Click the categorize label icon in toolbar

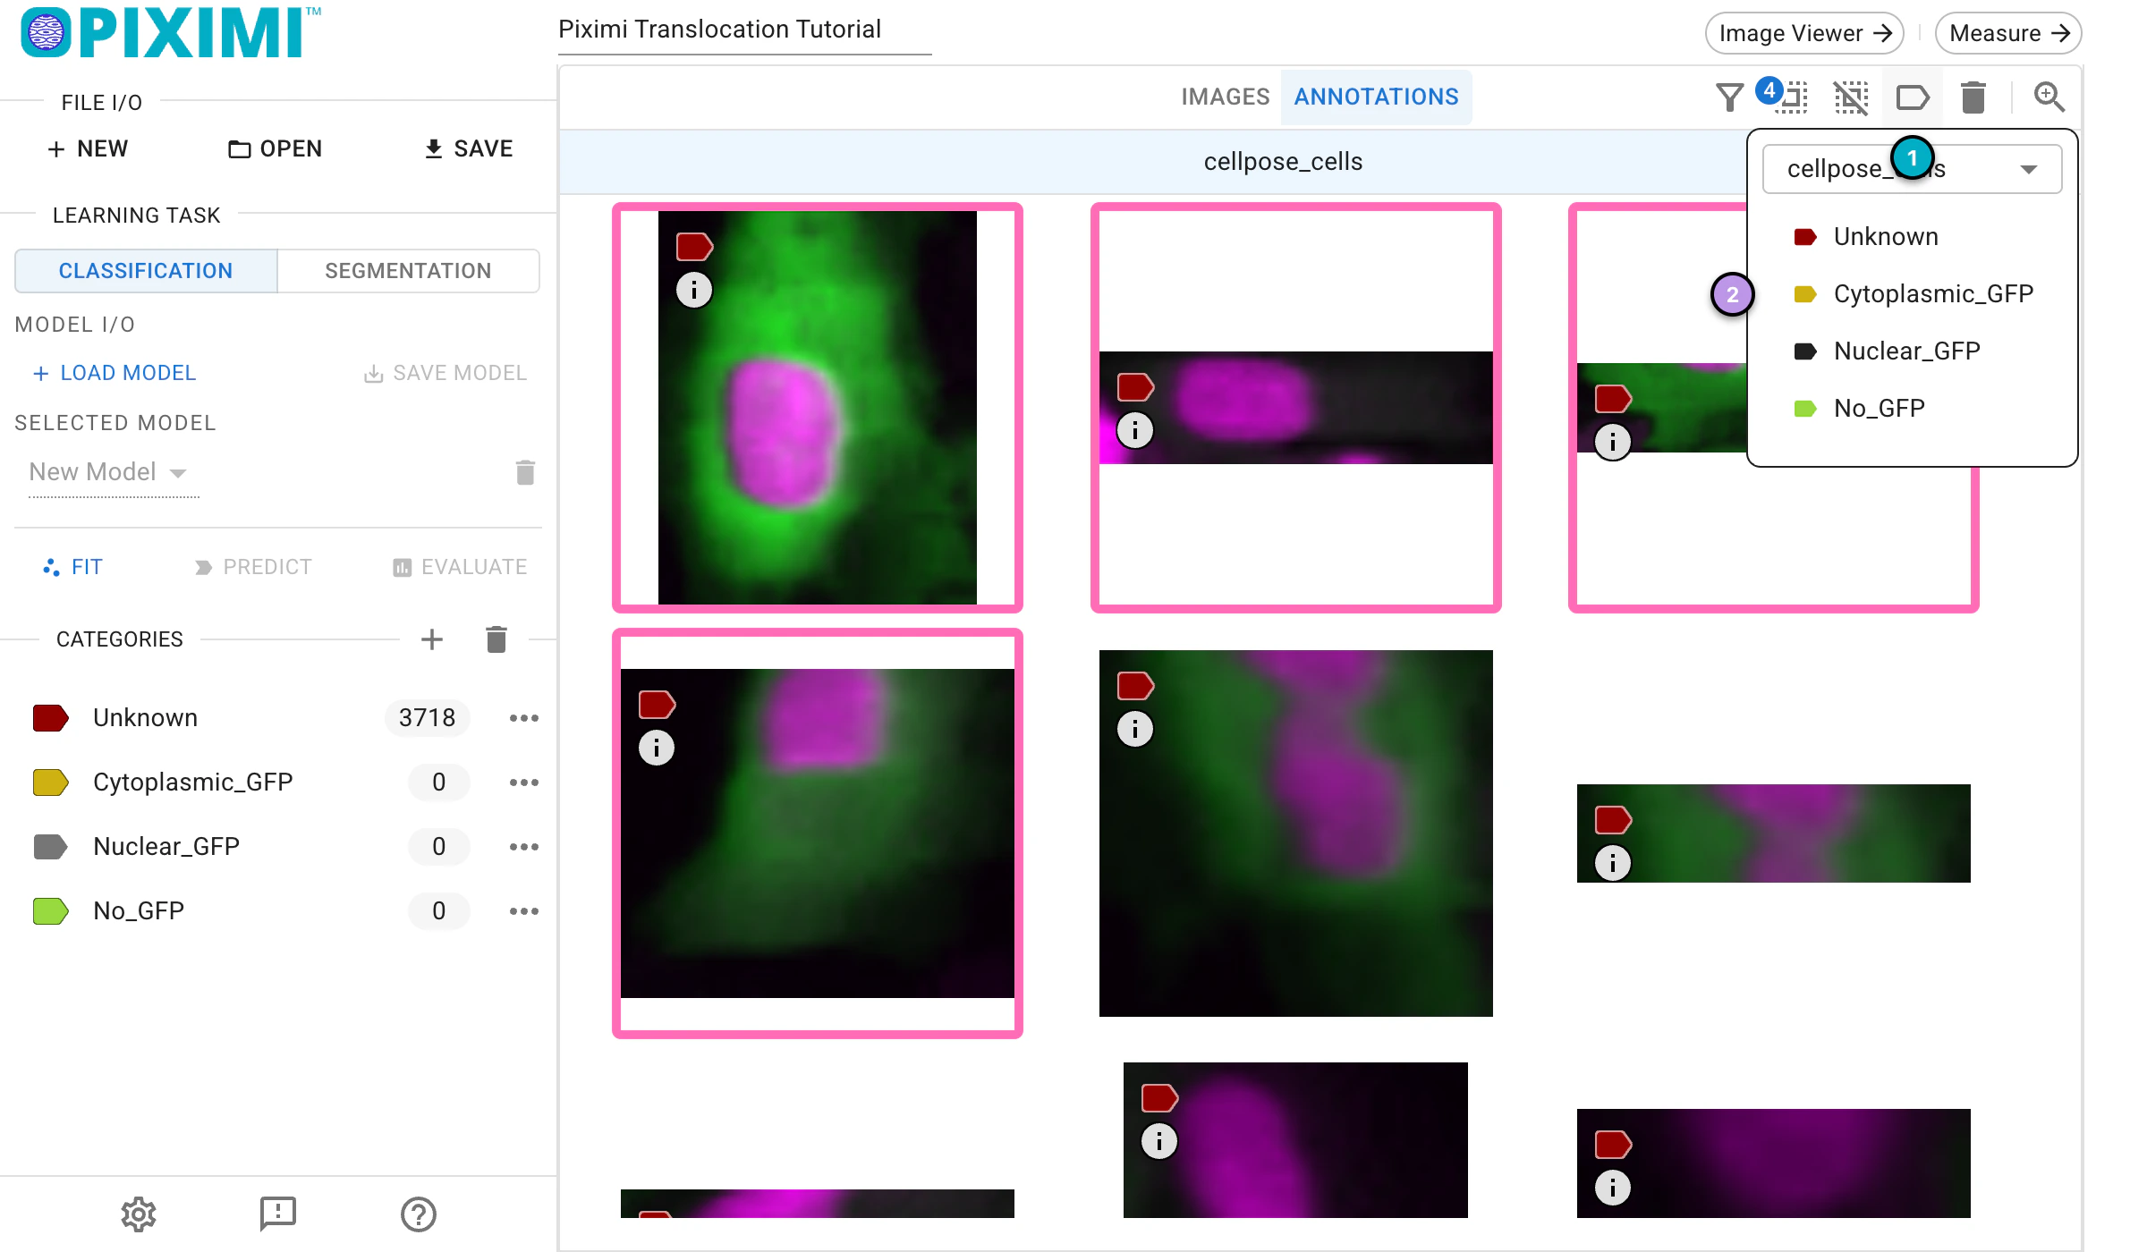1913,97
